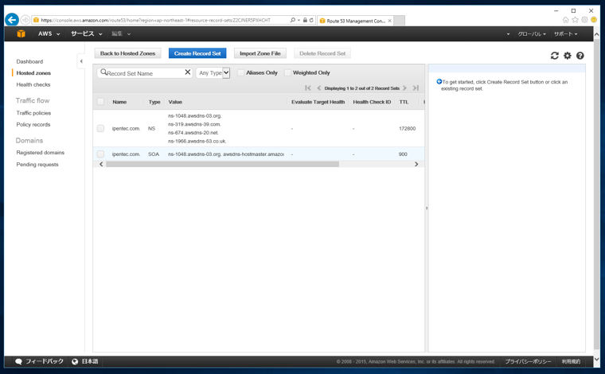Click the address bar reload icon
Screen dimensions: 605x374
(x=311, y=20)
